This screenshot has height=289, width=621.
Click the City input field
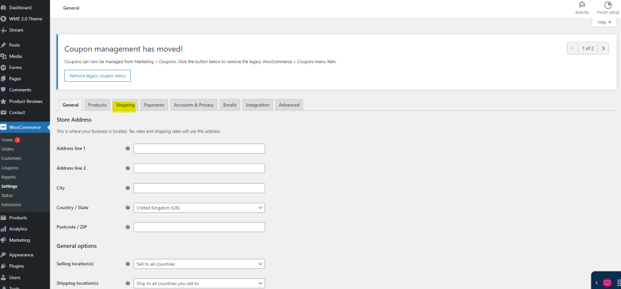(x=199, y=188)
